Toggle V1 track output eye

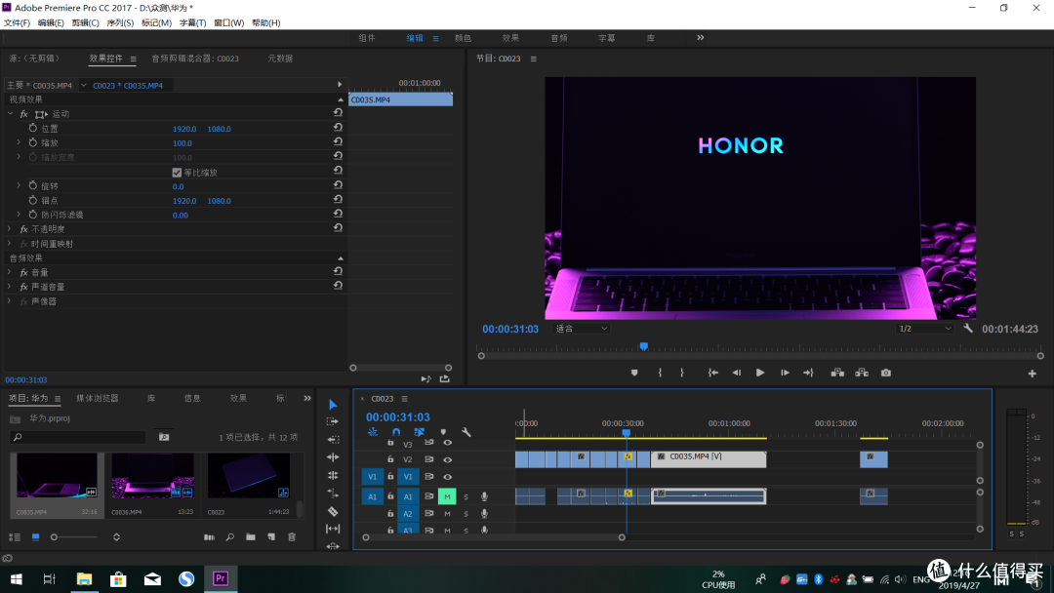[448, 477]
